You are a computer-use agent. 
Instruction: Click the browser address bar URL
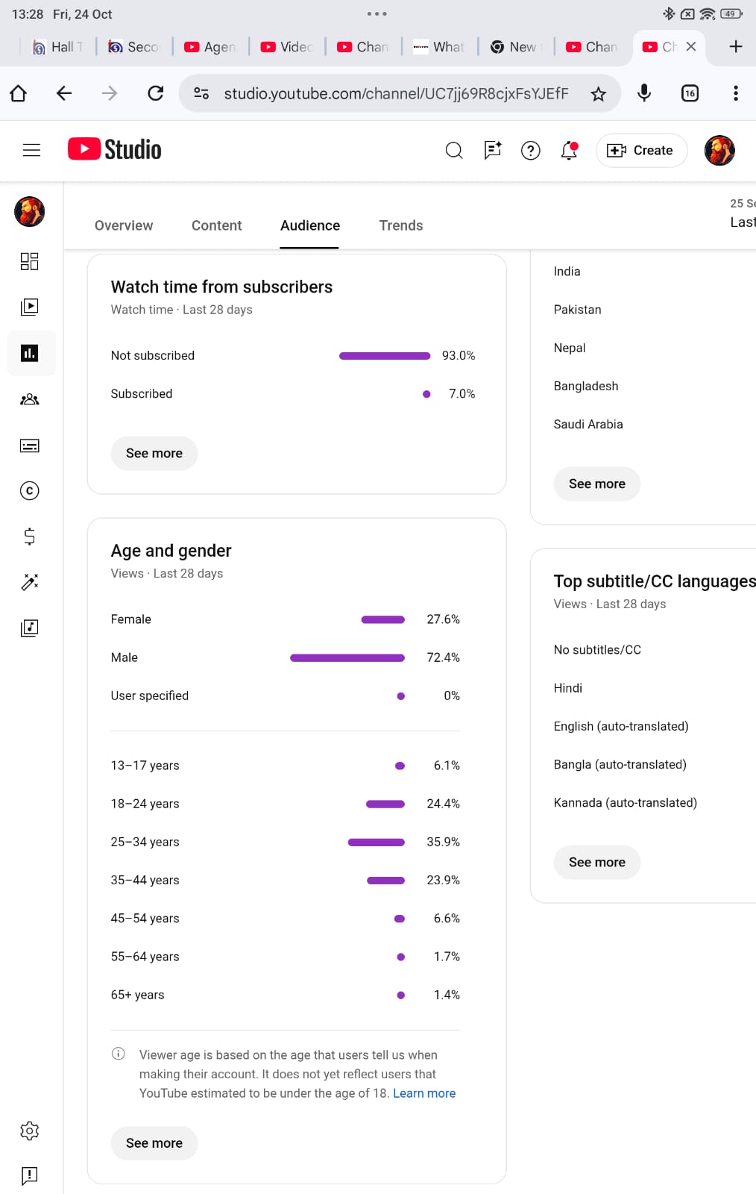(x=396, y=93)
